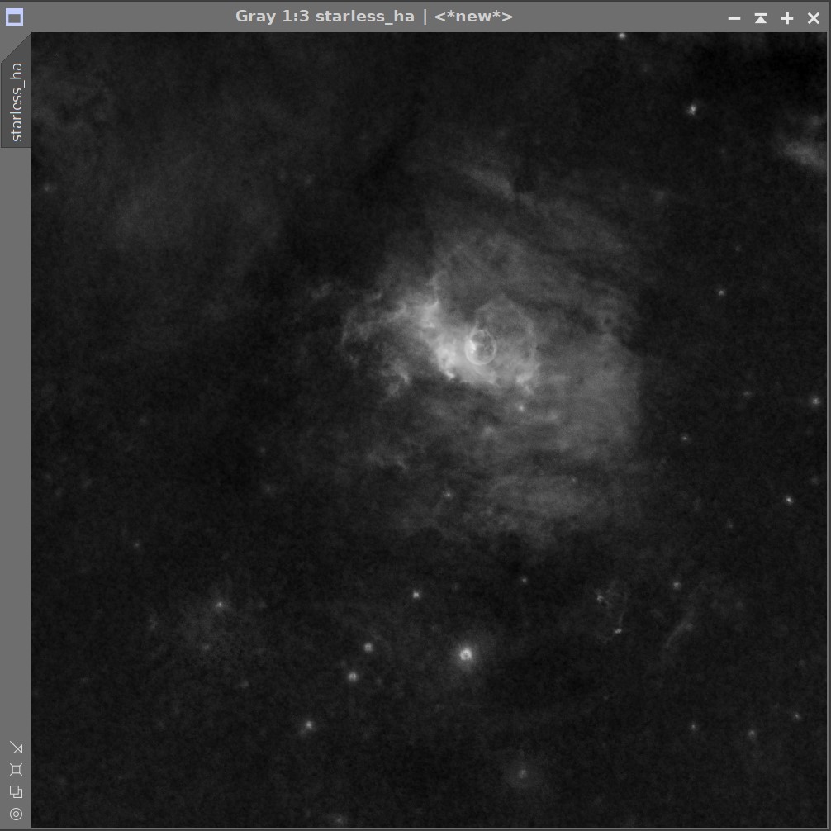Close the starless_ha image window
The height and width of the screenshot is (831, 831).
814,18
